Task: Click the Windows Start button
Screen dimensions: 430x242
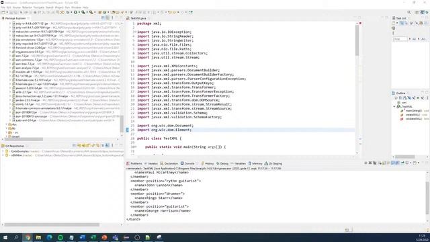Action: (x=5, y=237)
